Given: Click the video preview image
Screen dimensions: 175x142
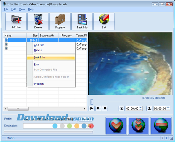Looking at the screenshot, I should click(x=130, y=64).
